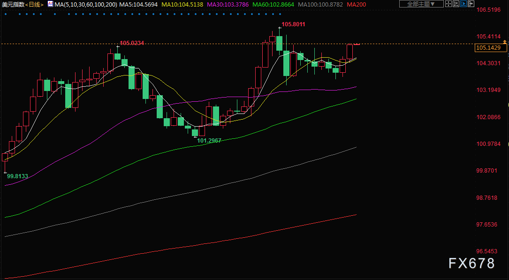Click the 99.8133 low price label
The width and height of the screenshot is (509, 280).
17,176
